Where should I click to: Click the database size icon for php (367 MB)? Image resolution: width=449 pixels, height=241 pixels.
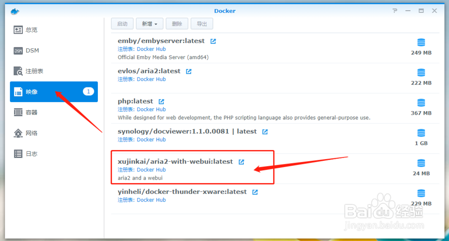click(421, 103)
